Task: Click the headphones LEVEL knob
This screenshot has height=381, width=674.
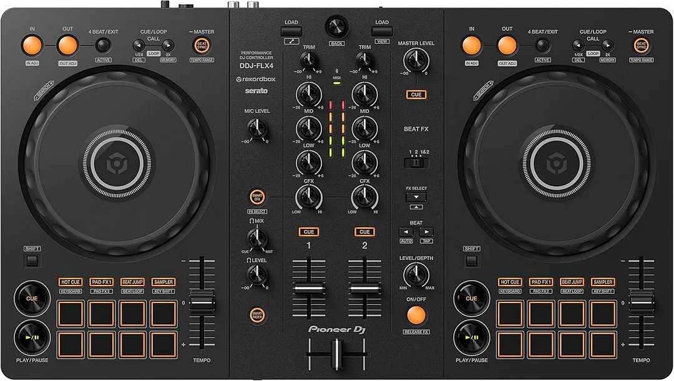Action: pos(257,274)
